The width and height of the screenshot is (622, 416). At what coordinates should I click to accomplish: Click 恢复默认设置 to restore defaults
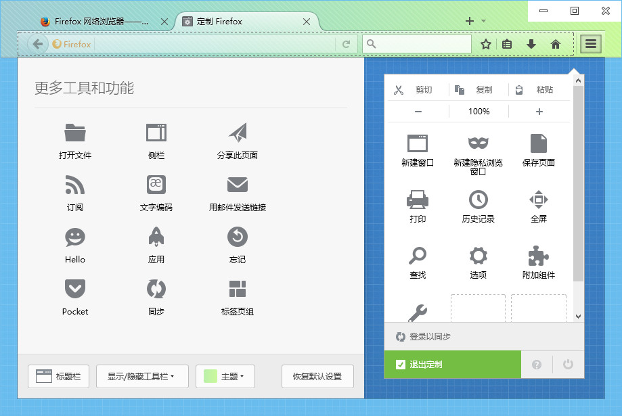(x=317, y=376)
